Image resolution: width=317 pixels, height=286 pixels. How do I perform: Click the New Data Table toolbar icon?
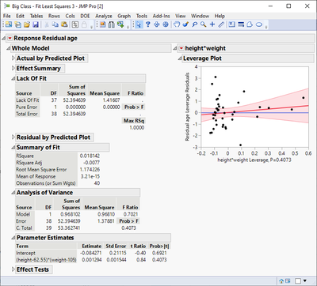(x=9, y=24)
